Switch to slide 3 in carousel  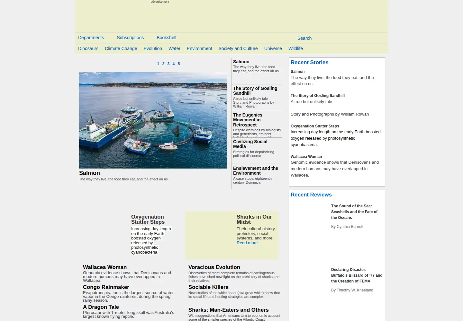(168, 64)
